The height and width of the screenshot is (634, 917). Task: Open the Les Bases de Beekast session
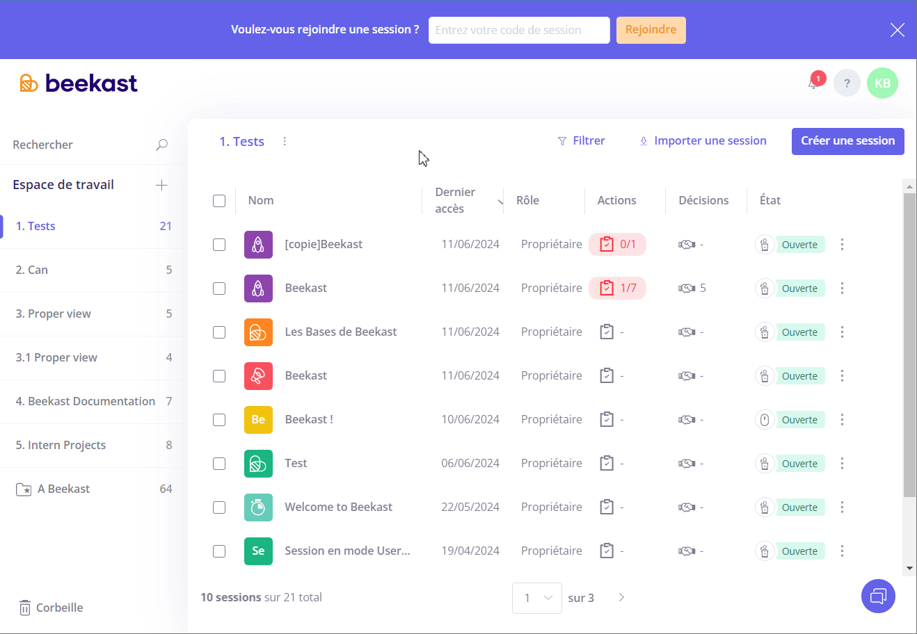[x=341, y=332]
